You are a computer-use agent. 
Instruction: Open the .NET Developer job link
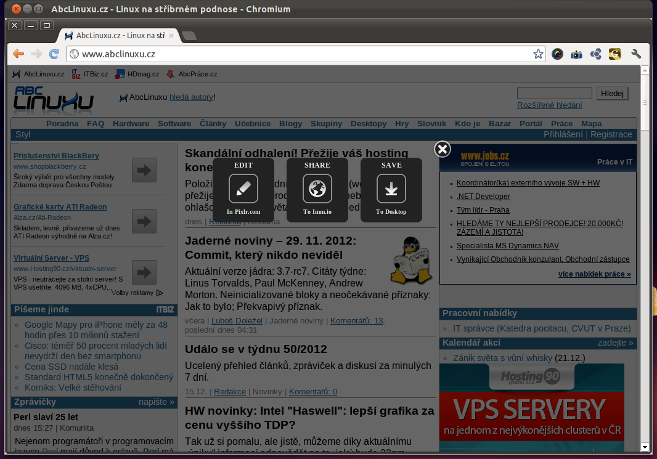(484, 197)
